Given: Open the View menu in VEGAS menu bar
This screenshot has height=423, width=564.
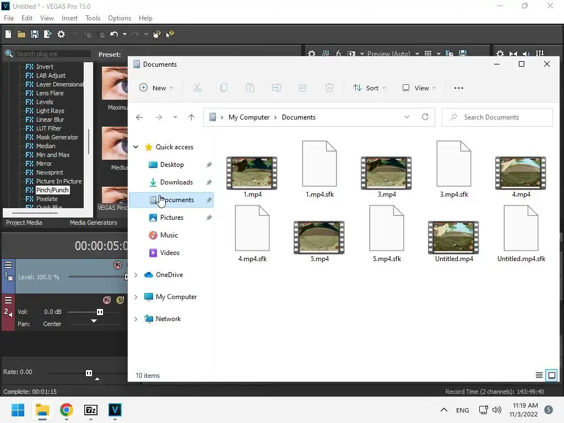Looking at the screenshot, I should coord(47,18).
